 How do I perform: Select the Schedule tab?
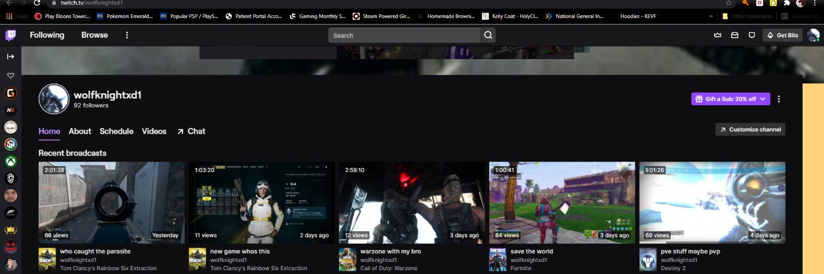click(116, 131)
